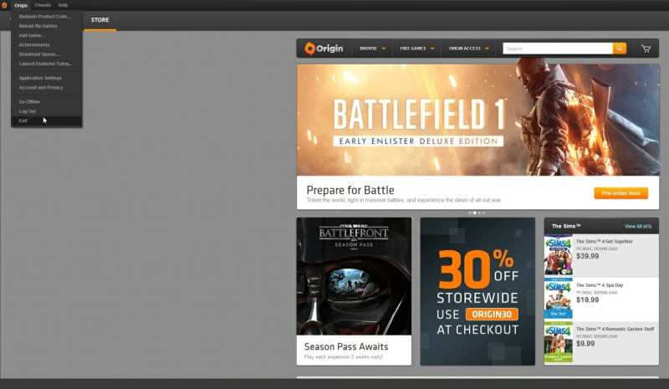
Task: Open the Friends menu
Action: pyautogui.click(x=43, y=5)
